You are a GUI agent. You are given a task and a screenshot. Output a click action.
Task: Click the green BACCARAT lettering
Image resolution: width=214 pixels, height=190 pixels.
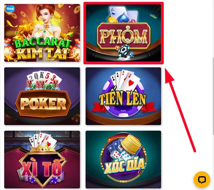tap(42, 44)
